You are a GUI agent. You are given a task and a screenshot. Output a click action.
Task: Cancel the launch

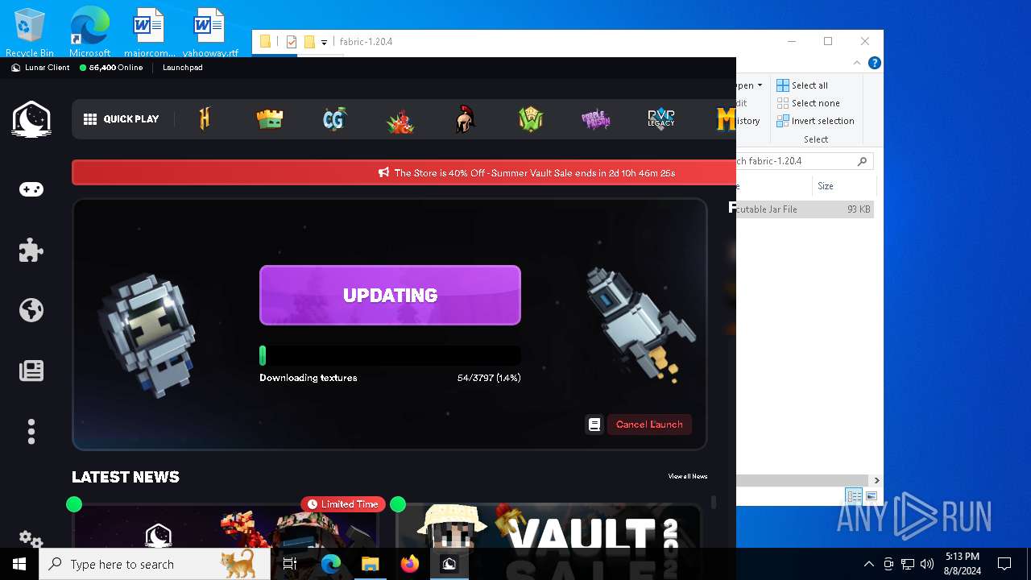[x=649, y=425]
